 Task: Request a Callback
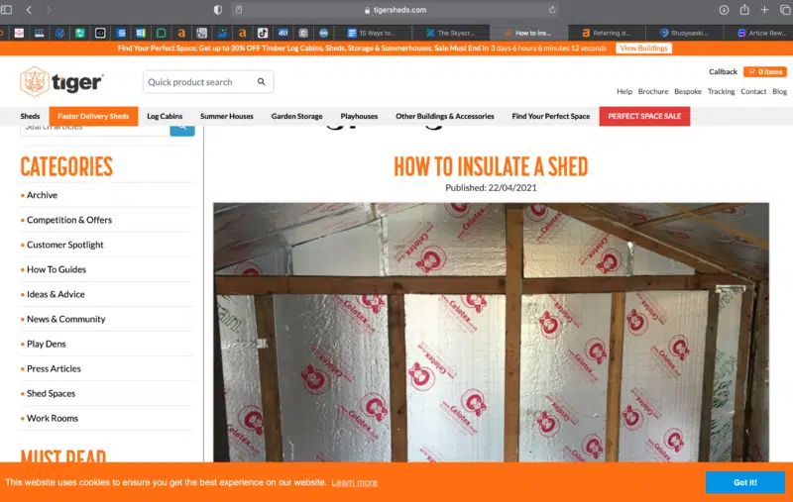pos(723,71)
